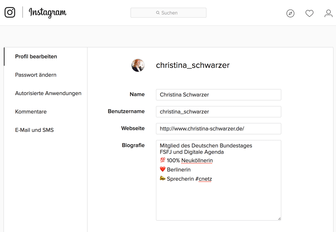Click the Benutzername input field
Image resolution: width=336 pixels, height=232 pixels.
click(218, 112)
